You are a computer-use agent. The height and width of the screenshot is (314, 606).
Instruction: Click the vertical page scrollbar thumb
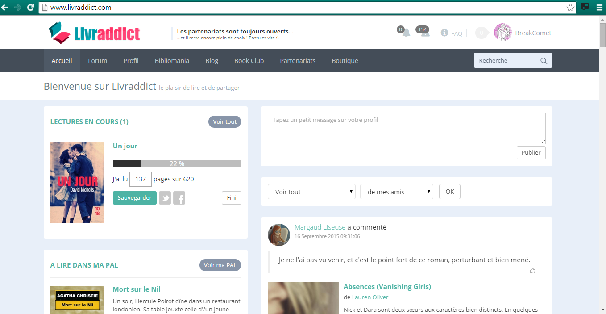click(x=602, y=34)
